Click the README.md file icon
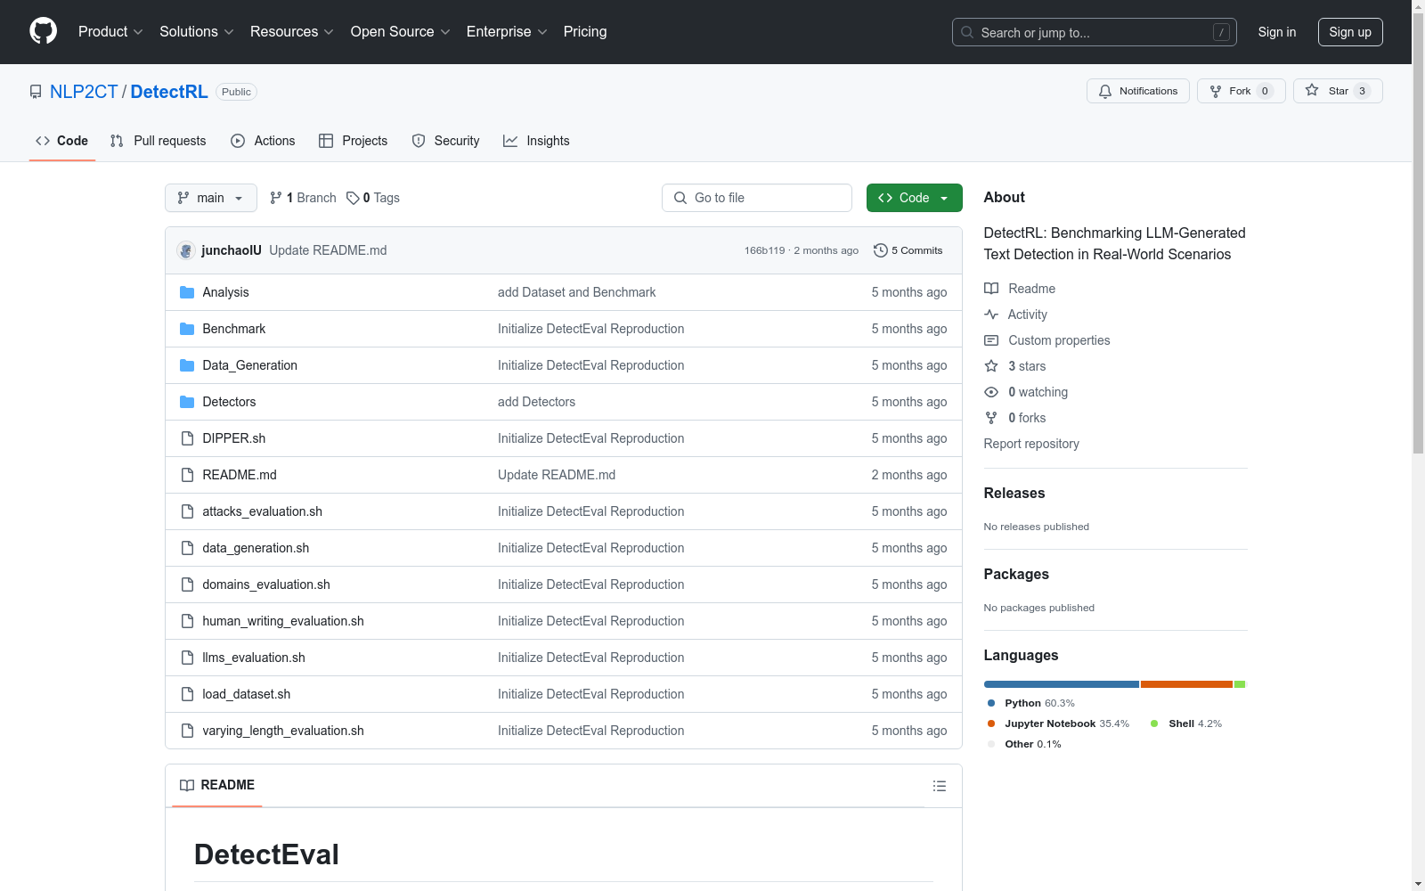 (187, 475)
